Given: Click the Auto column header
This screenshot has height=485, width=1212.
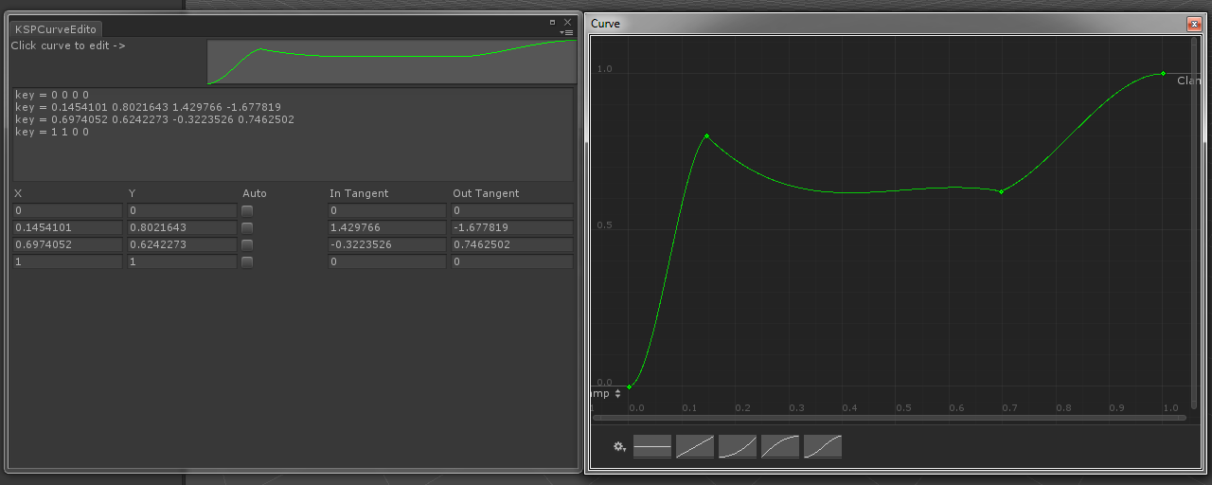Looking at the screenshot, I should (x=255, y=193).
